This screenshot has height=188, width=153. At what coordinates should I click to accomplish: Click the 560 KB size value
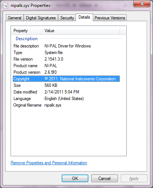[x=51, y=85]
